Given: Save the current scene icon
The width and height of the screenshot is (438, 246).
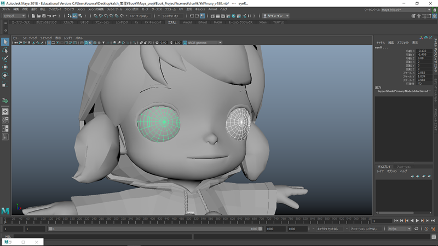Looking at the screenshot, I should [x=44, y=16].
